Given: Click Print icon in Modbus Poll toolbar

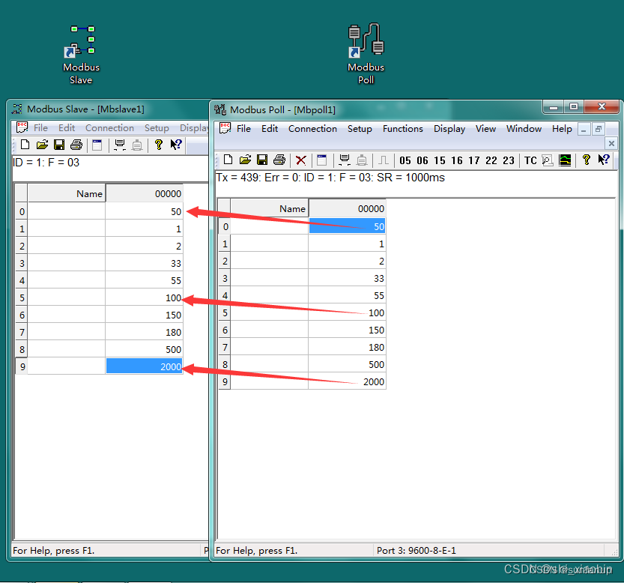Looking at the screenshot, I should (279, 160).
